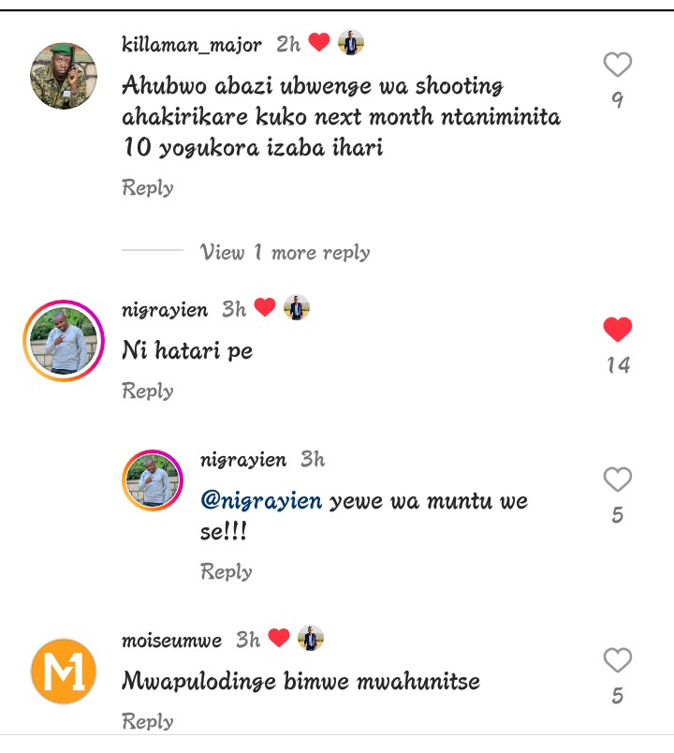The width and height of the screenshot is (674, 753).
Task: Open killaman_major's profile picture
Action: click(64, 76)
